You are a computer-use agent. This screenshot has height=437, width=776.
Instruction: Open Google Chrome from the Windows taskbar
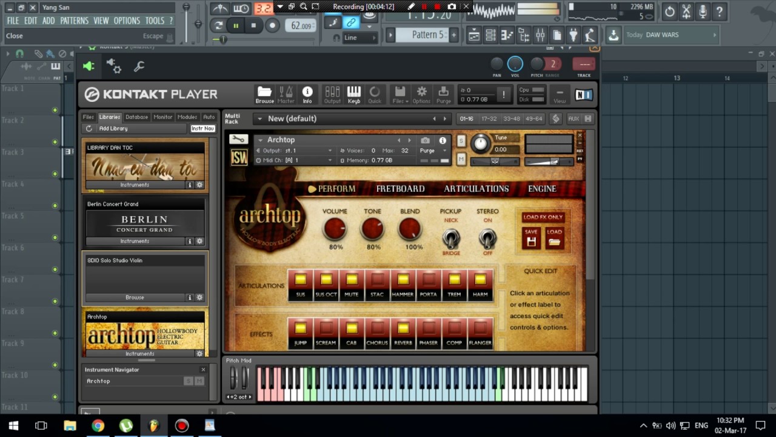point(98,425)
